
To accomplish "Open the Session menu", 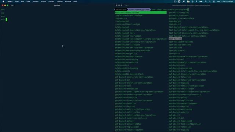I will tap(36, 1).
